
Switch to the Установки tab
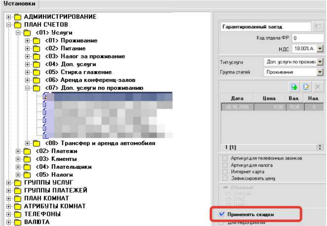(x=19, y=4)
